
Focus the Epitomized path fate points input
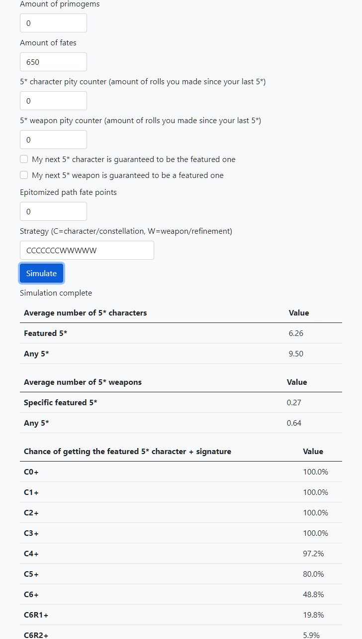point(53,211)
